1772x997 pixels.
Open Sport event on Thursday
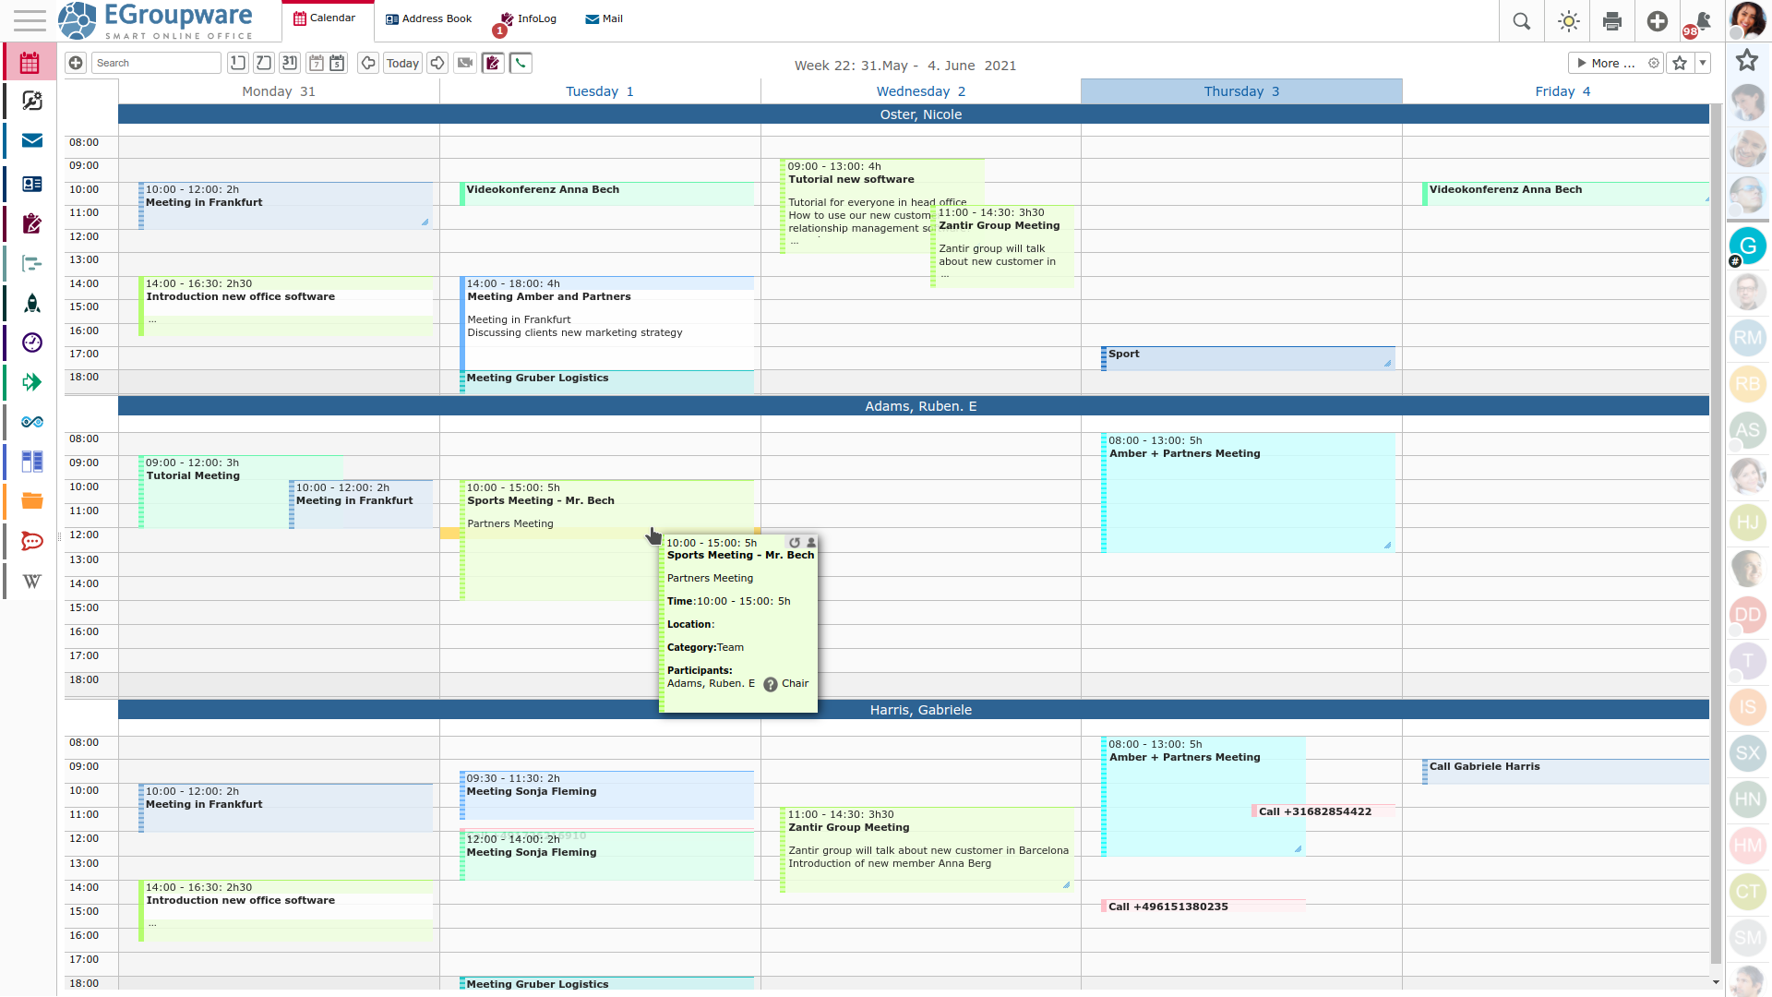[1248, 358]
